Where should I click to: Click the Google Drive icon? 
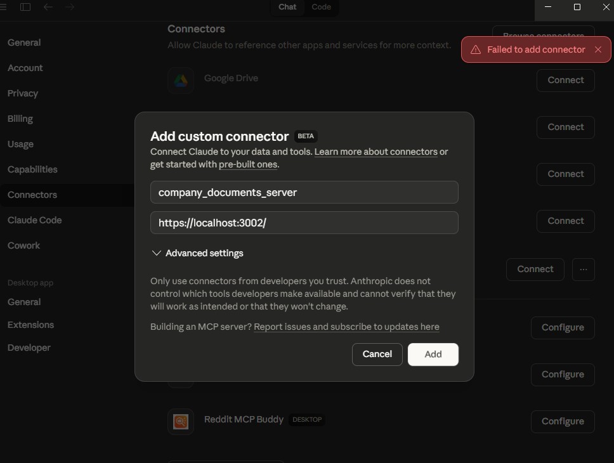(x=181, y=81)
